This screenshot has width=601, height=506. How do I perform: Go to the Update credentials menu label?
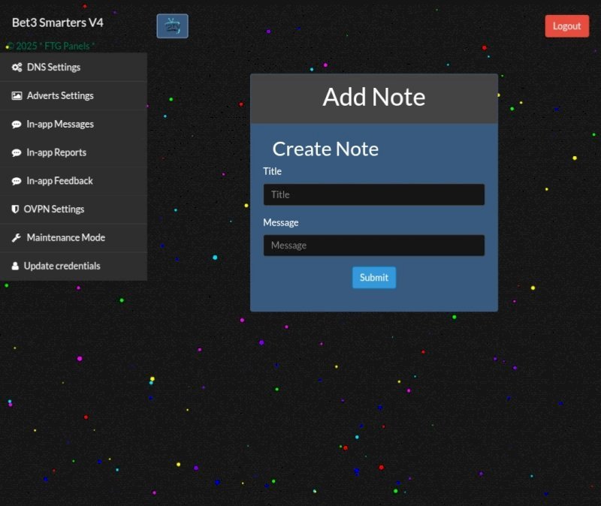point(62,266)
